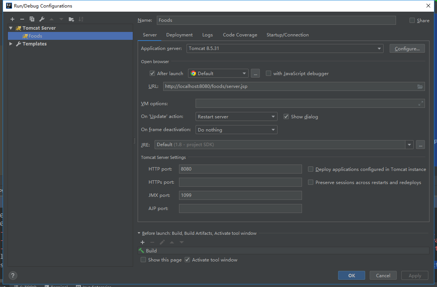The height and width of the screenshot is (287, 437).
Task: Browse URL with the folder icon
Action: (x=420, y=86)
